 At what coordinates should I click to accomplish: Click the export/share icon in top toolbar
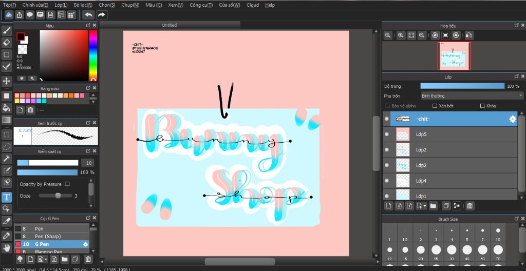(x=20, y=15)
